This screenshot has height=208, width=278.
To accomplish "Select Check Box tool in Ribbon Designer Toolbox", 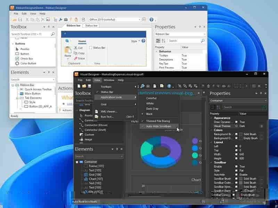I will tap(24, 59).
